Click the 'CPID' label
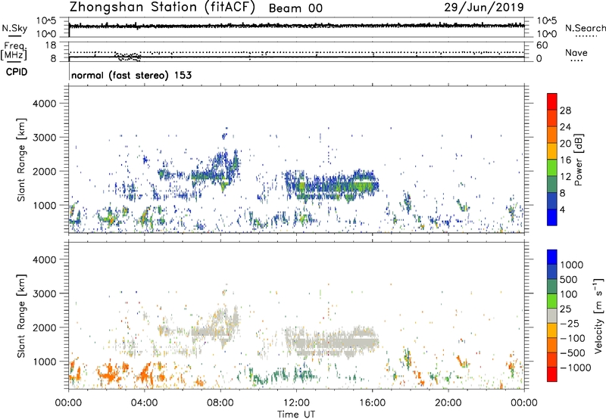This screenshot has width=606, height=419. pos(17,72)
